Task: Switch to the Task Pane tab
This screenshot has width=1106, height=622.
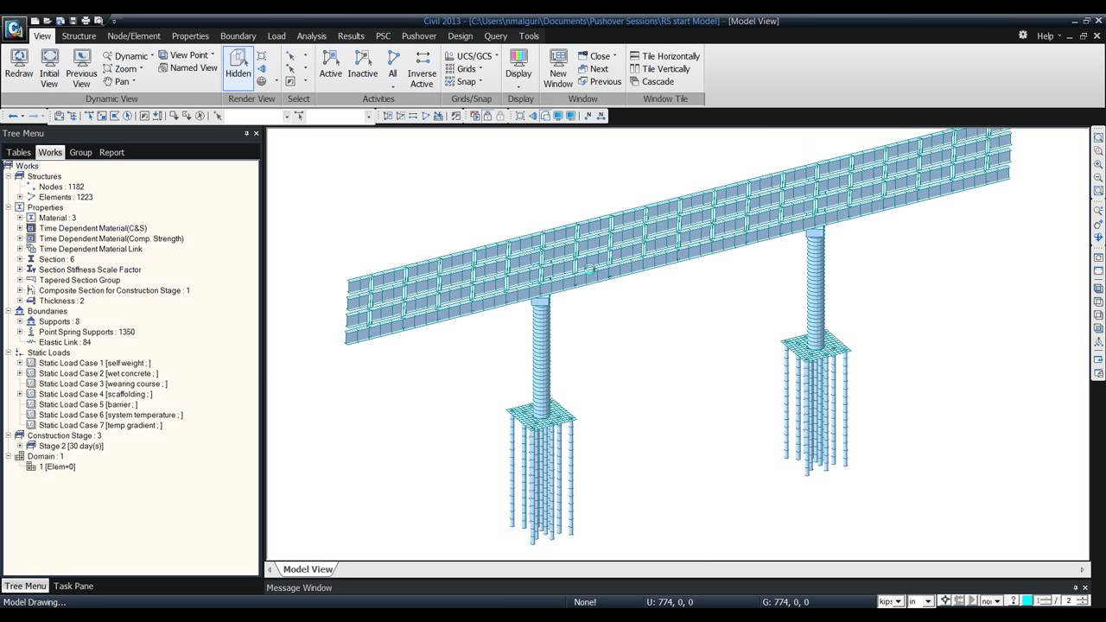Action: (x=73, y=587)
